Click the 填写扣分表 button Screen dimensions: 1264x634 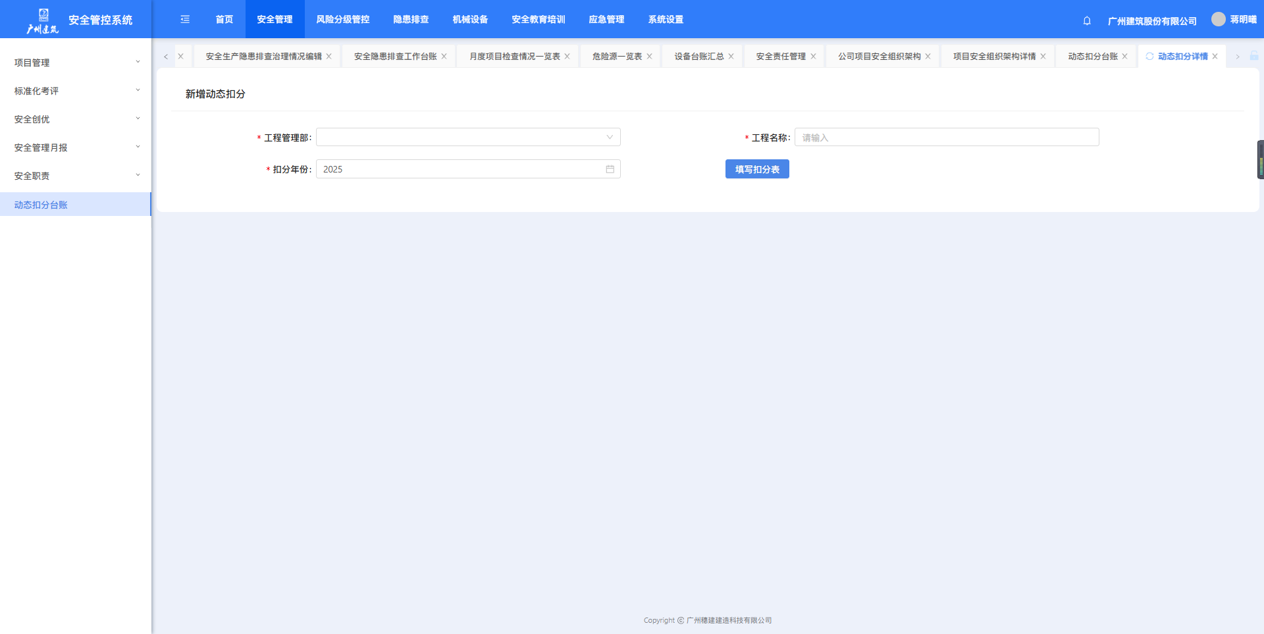[x=756, y=169]
